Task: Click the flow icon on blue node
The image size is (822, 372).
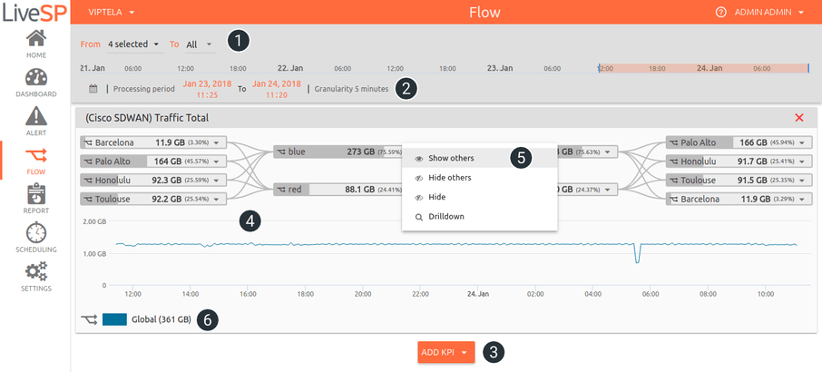Action: pos(281,152)
